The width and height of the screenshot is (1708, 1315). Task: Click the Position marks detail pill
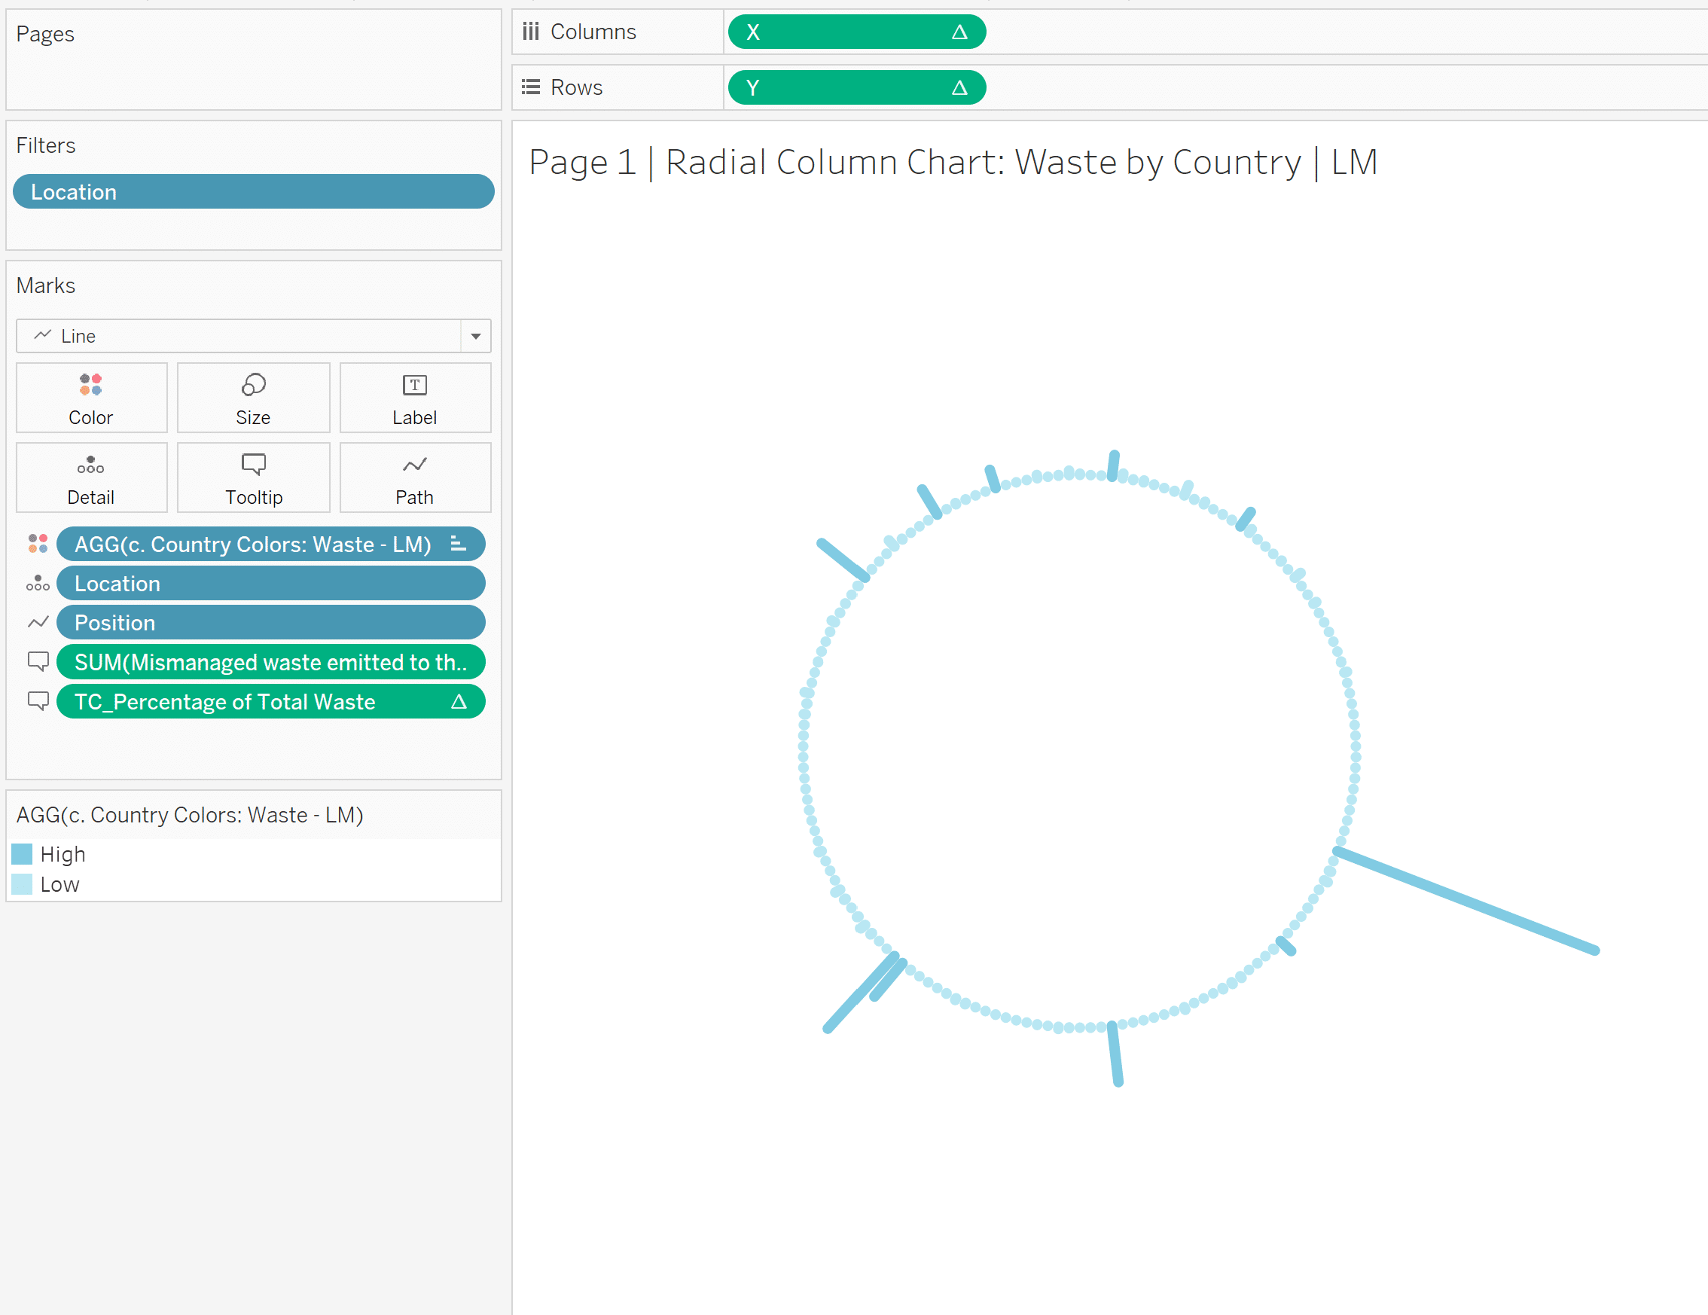point(272,621)
